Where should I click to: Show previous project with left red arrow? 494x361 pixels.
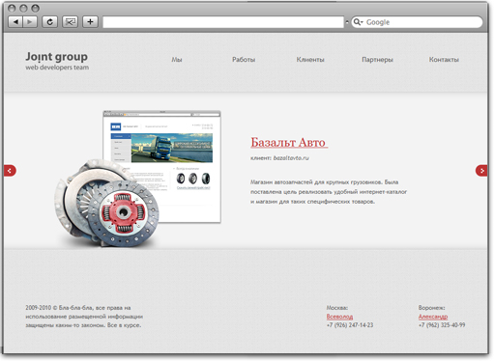(x=10, y=171)
